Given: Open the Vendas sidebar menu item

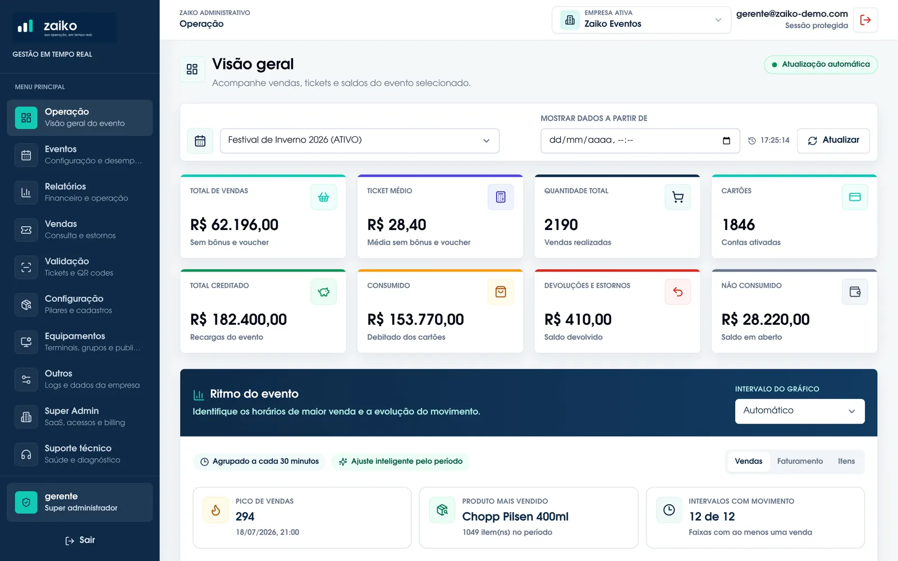Looking at the screenshot, I should [80, 230].
